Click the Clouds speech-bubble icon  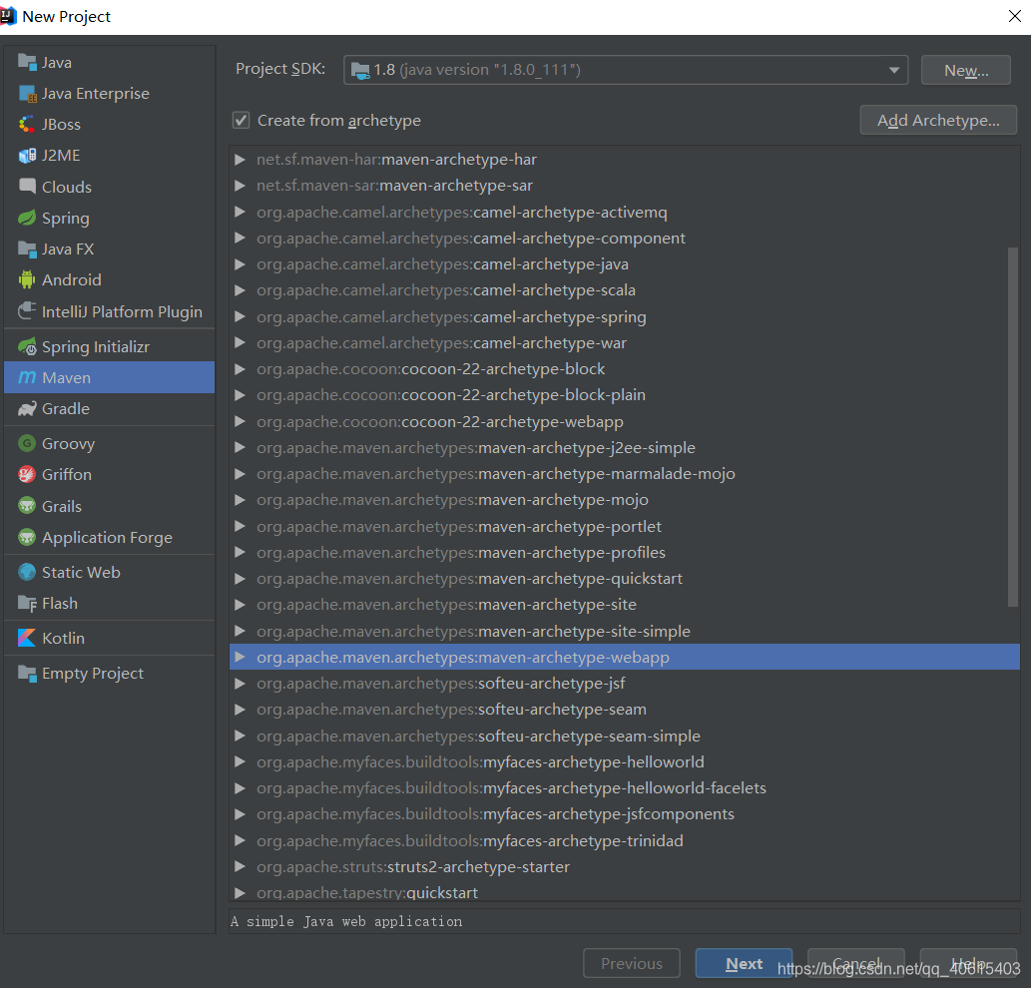[27, 187]
